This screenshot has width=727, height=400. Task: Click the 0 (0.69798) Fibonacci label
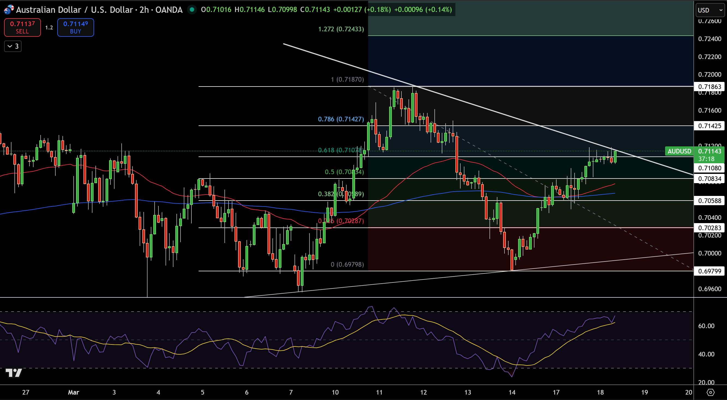(x=347, y=264)
